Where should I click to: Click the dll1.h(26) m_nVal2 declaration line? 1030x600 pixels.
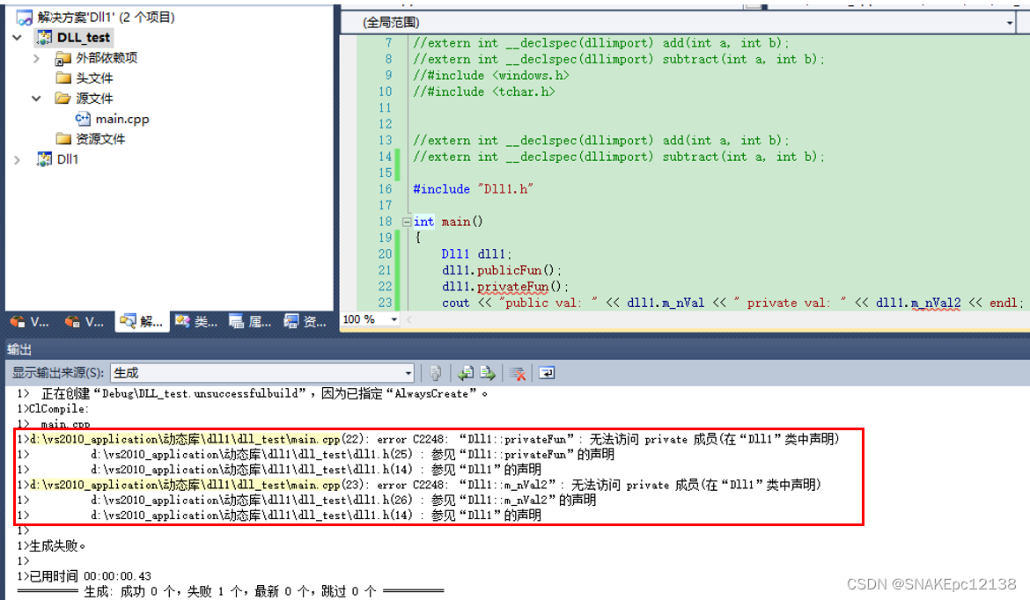point(306,501)
